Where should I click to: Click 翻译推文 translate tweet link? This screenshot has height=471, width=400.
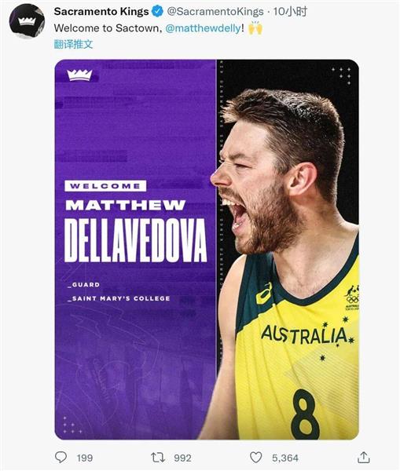tap(73, 44)
